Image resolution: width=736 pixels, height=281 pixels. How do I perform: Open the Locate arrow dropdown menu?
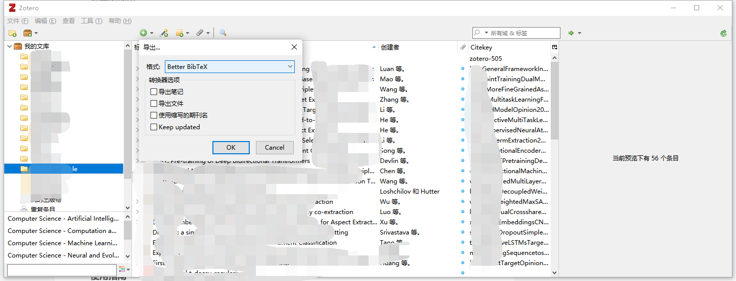click(x=579, y=33)
